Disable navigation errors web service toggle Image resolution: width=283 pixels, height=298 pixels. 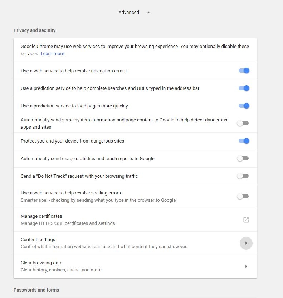click(244, 71)
